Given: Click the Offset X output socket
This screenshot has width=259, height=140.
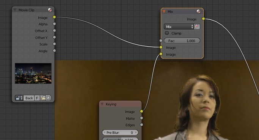Looking at the screenshot, I should [x=54, y=31].
